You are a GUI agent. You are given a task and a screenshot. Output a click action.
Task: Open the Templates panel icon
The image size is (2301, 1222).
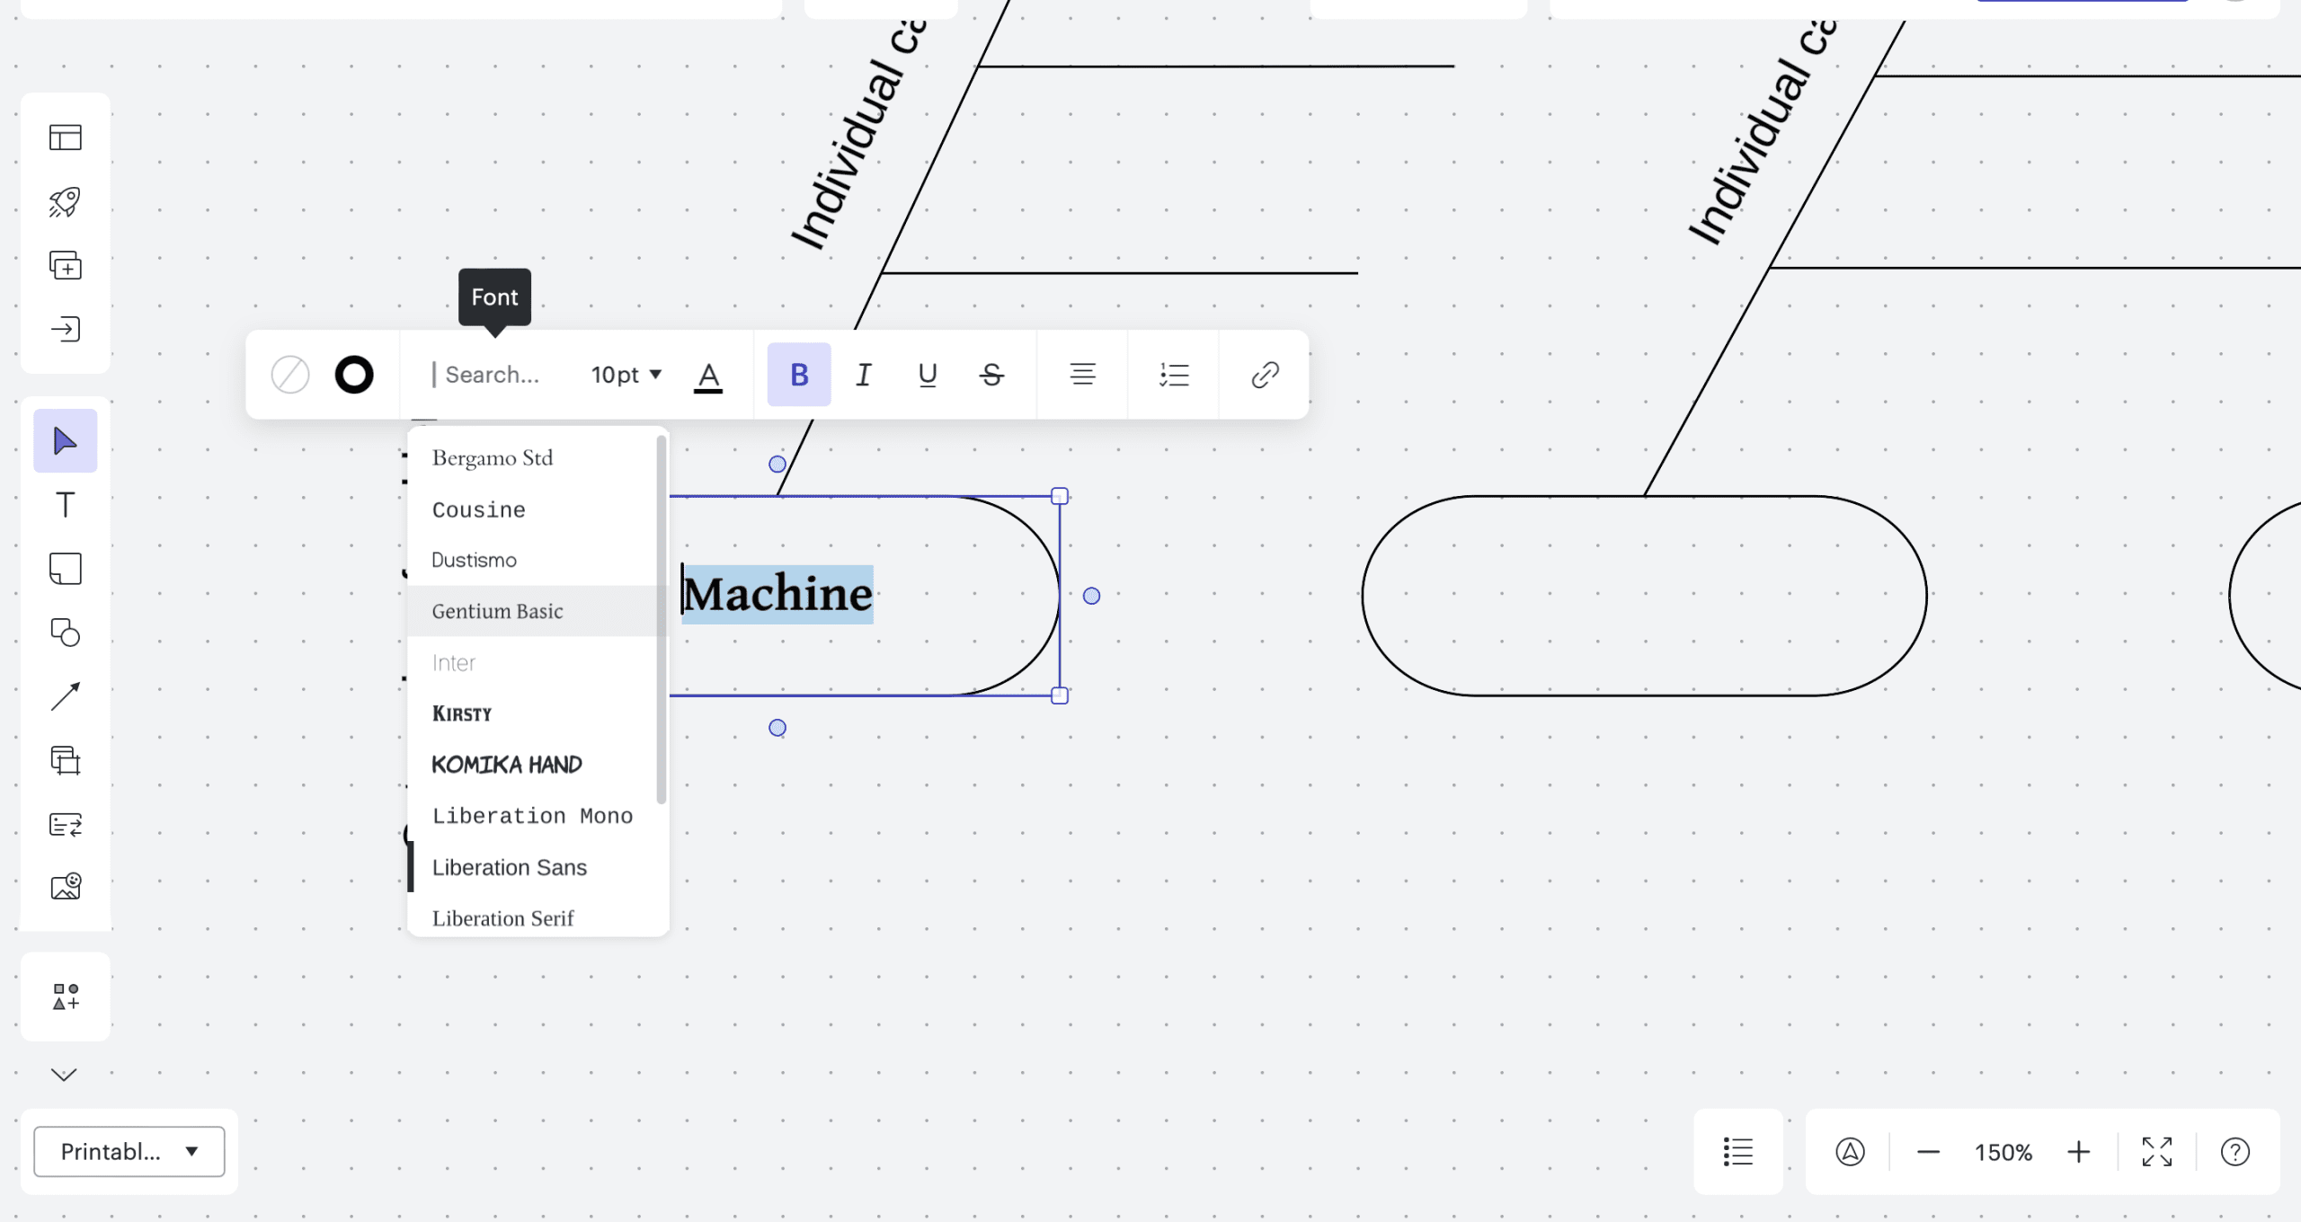coord(65,137)
